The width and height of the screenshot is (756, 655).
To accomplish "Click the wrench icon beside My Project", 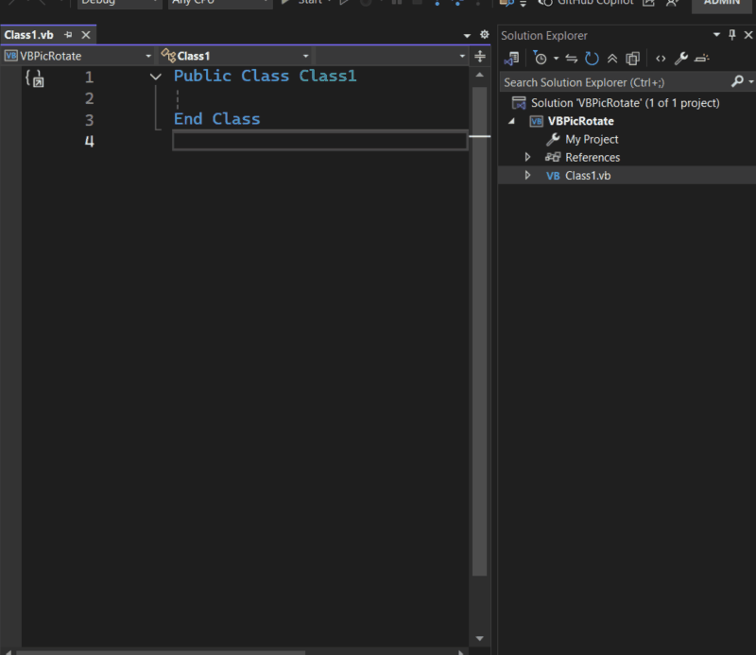I will click(553, 139).
